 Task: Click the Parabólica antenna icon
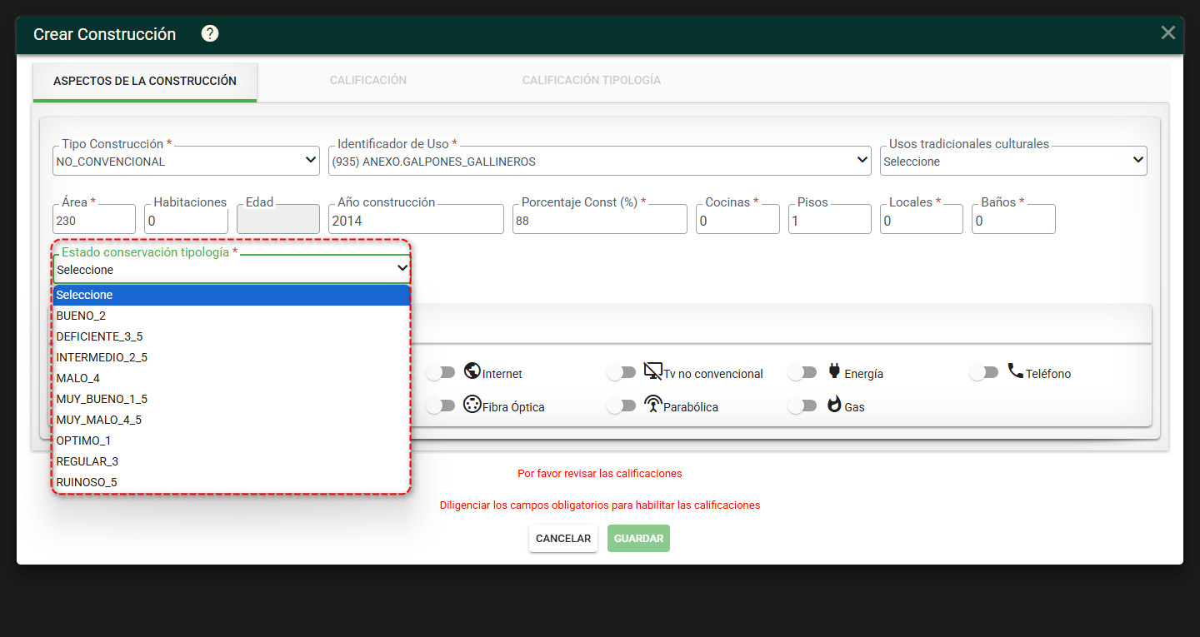pos(652,405)
